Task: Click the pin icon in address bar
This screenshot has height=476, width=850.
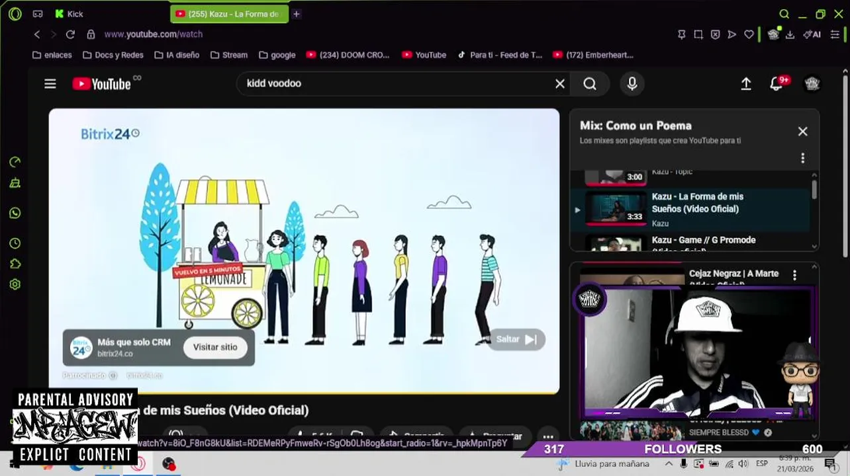Action: (x=681, y=34)
